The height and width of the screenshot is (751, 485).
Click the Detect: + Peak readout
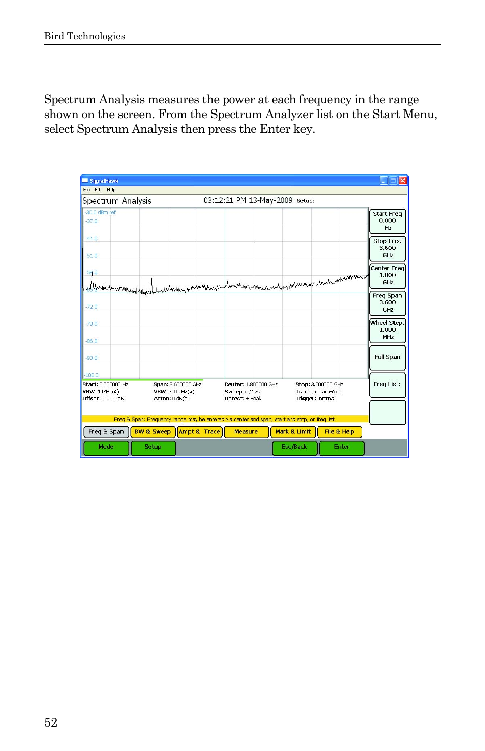243,399
